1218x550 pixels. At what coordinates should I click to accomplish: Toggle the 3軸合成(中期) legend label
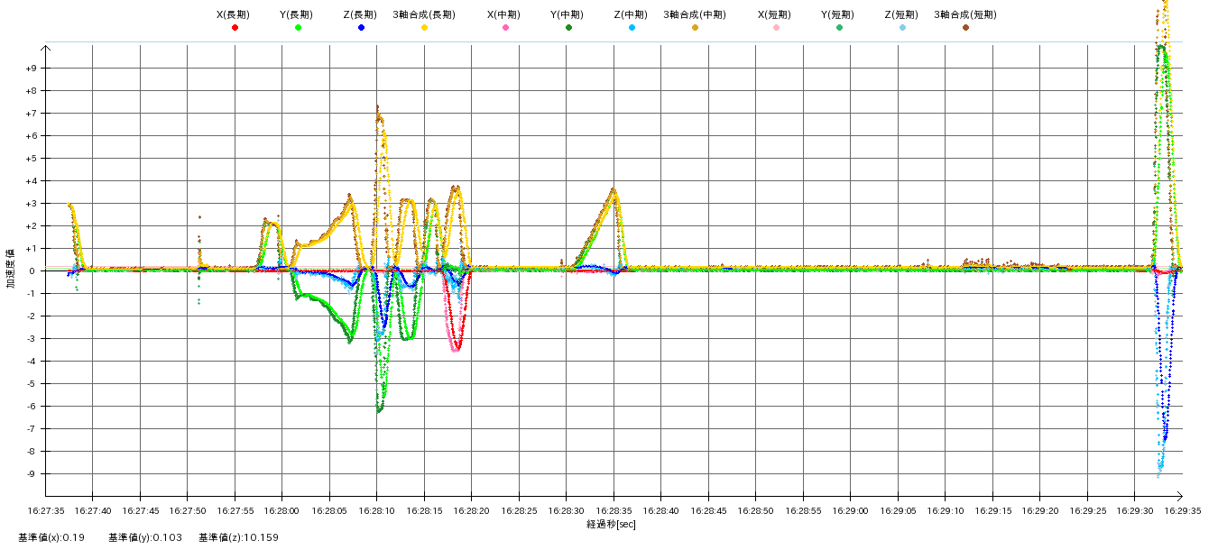(694, 14)
